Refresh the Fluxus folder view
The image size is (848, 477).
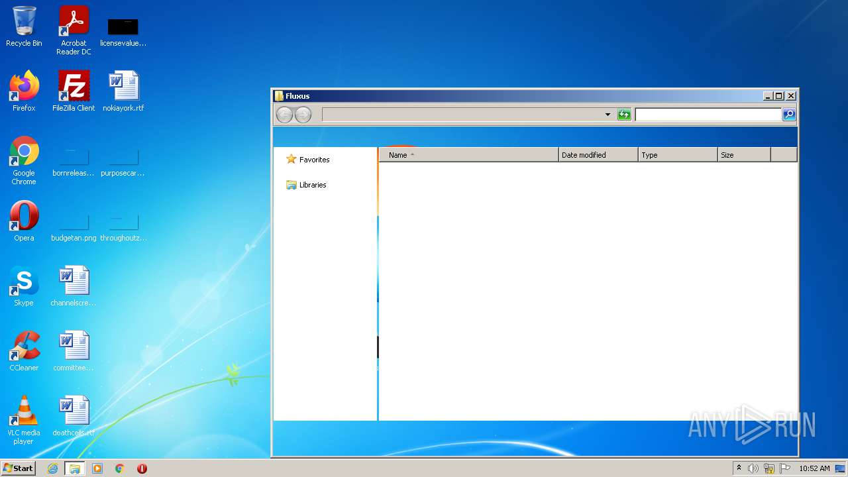624,115
